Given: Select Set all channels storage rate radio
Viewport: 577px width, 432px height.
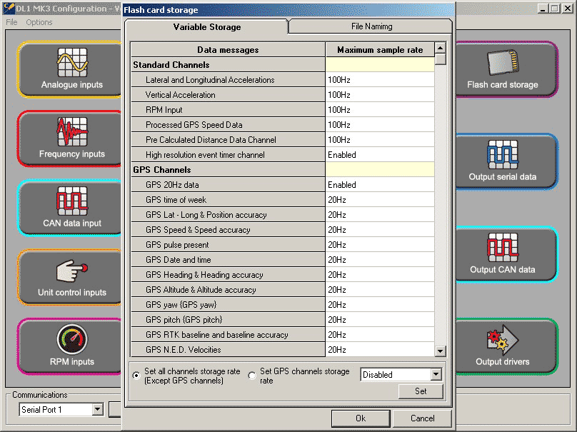Looking at the screenshot, I should click(x=136, y=376).
